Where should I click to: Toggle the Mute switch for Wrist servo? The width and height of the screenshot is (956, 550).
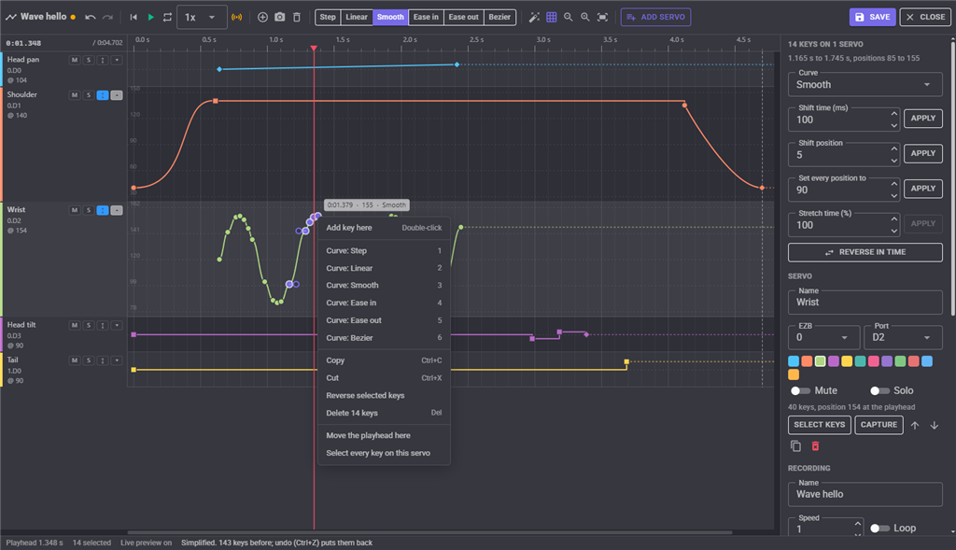tap(800, 391)
